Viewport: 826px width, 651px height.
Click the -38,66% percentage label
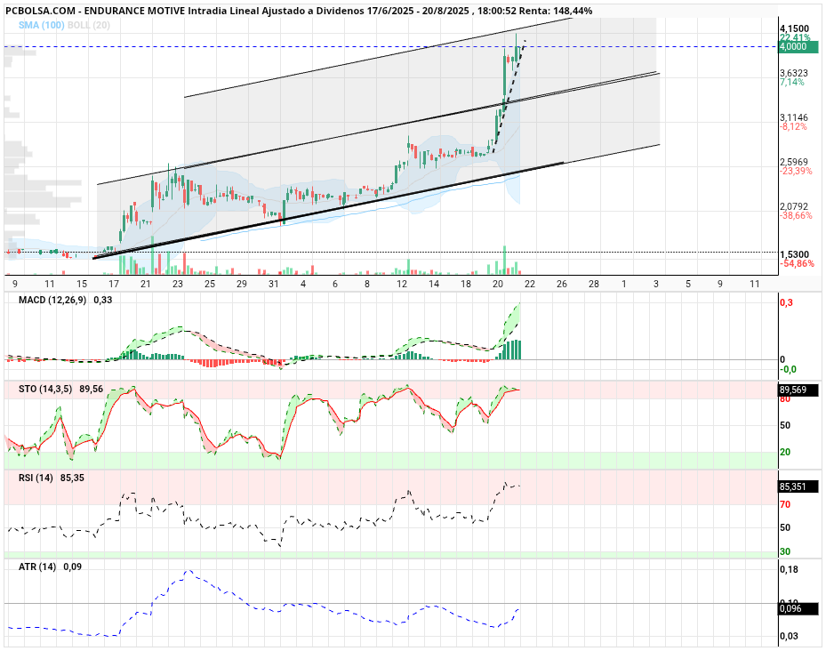point(796,215)
